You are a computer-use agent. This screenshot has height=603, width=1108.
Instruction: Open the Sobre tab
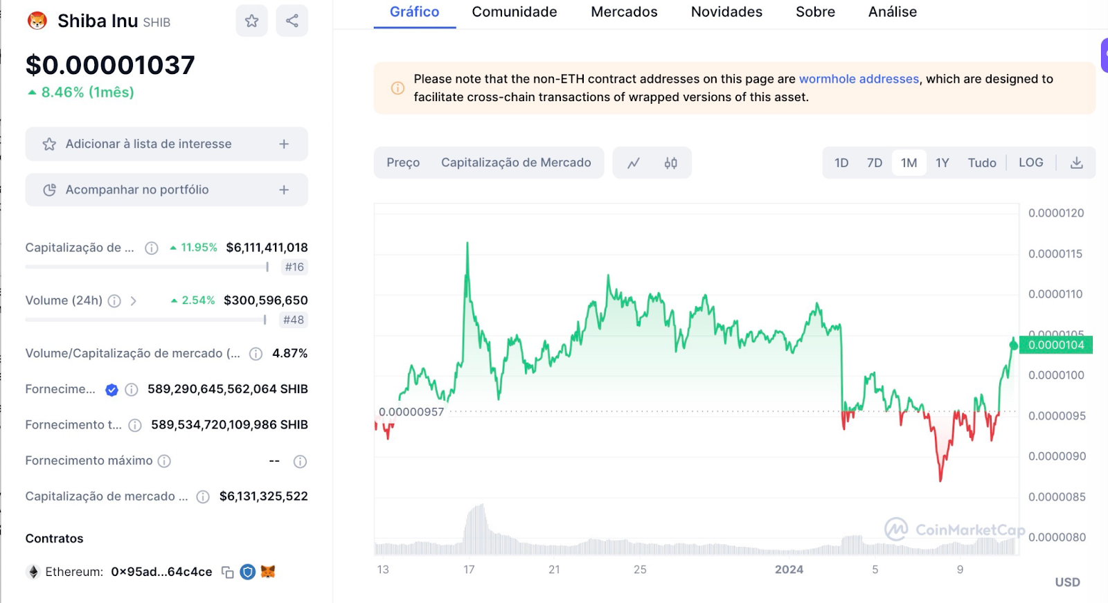coord(815,12)
